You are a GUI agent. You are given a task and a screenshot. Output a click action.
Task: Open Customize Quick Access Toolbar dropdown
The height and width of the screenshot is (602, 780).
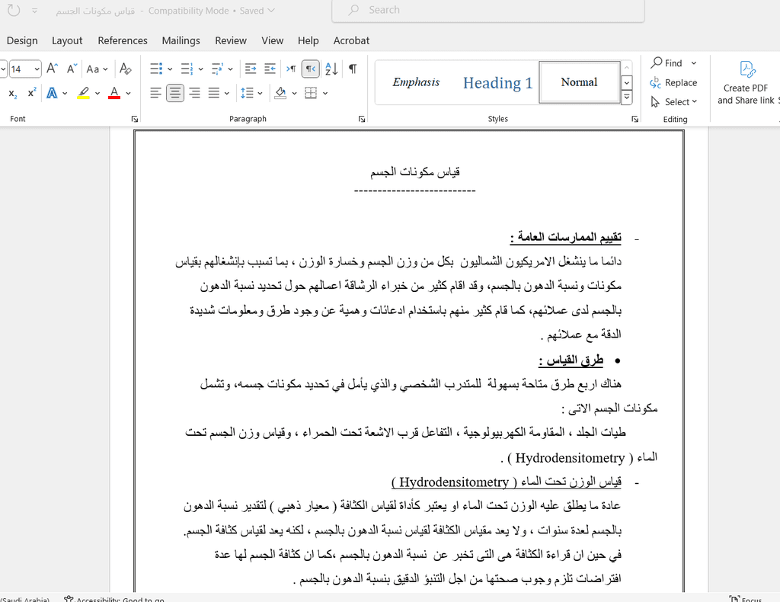click(x=34, y=11)
